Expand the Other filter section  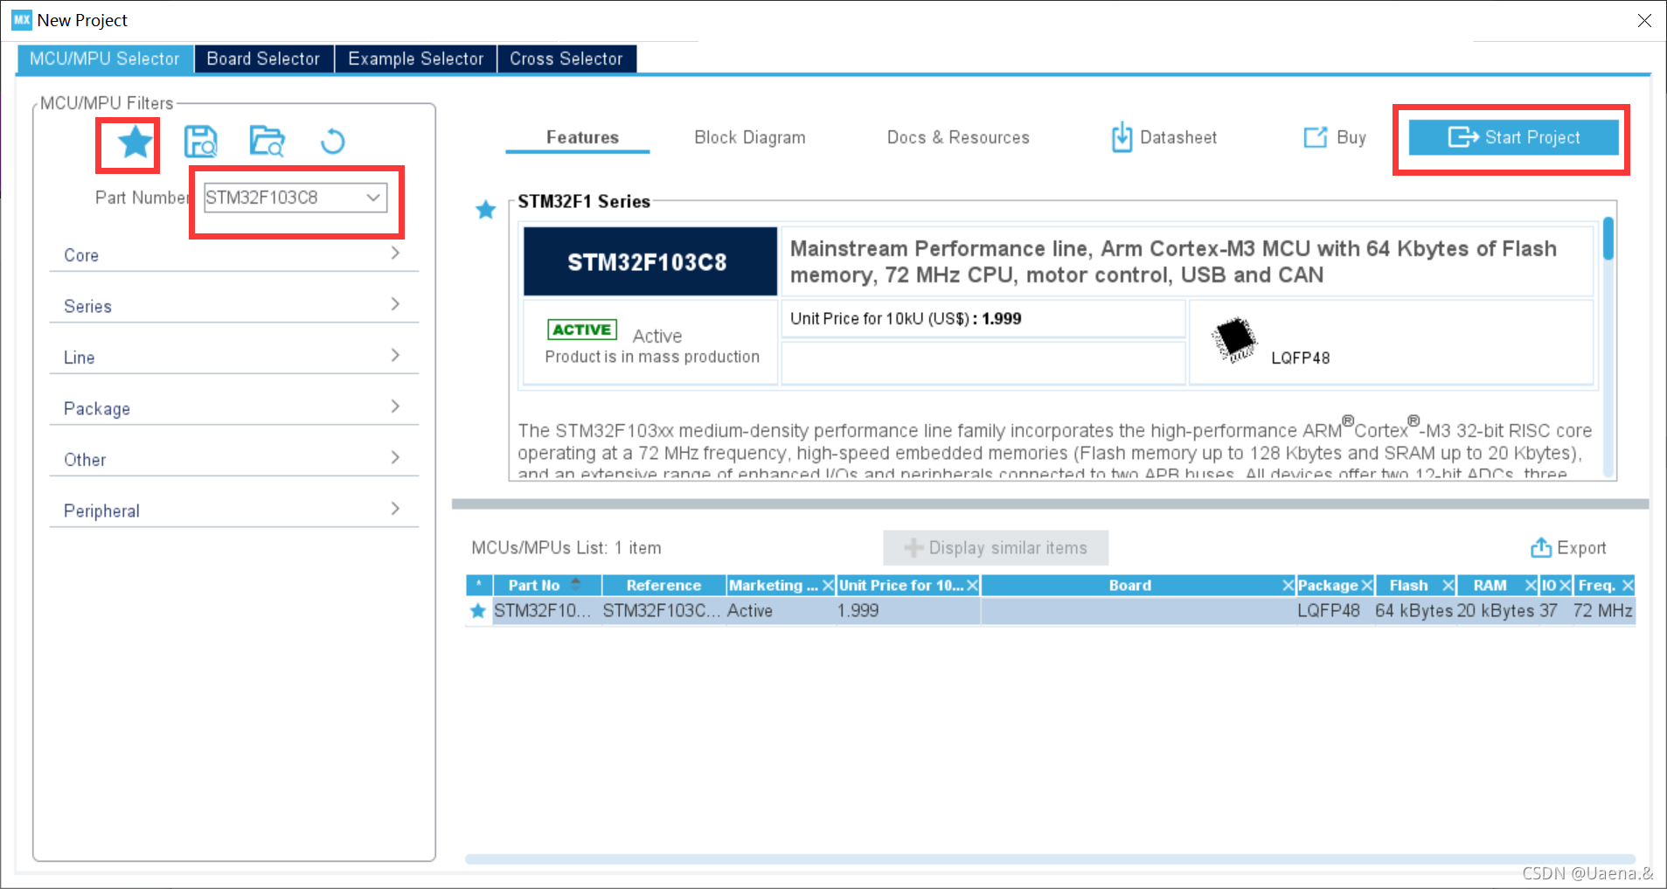pos(233,459)
